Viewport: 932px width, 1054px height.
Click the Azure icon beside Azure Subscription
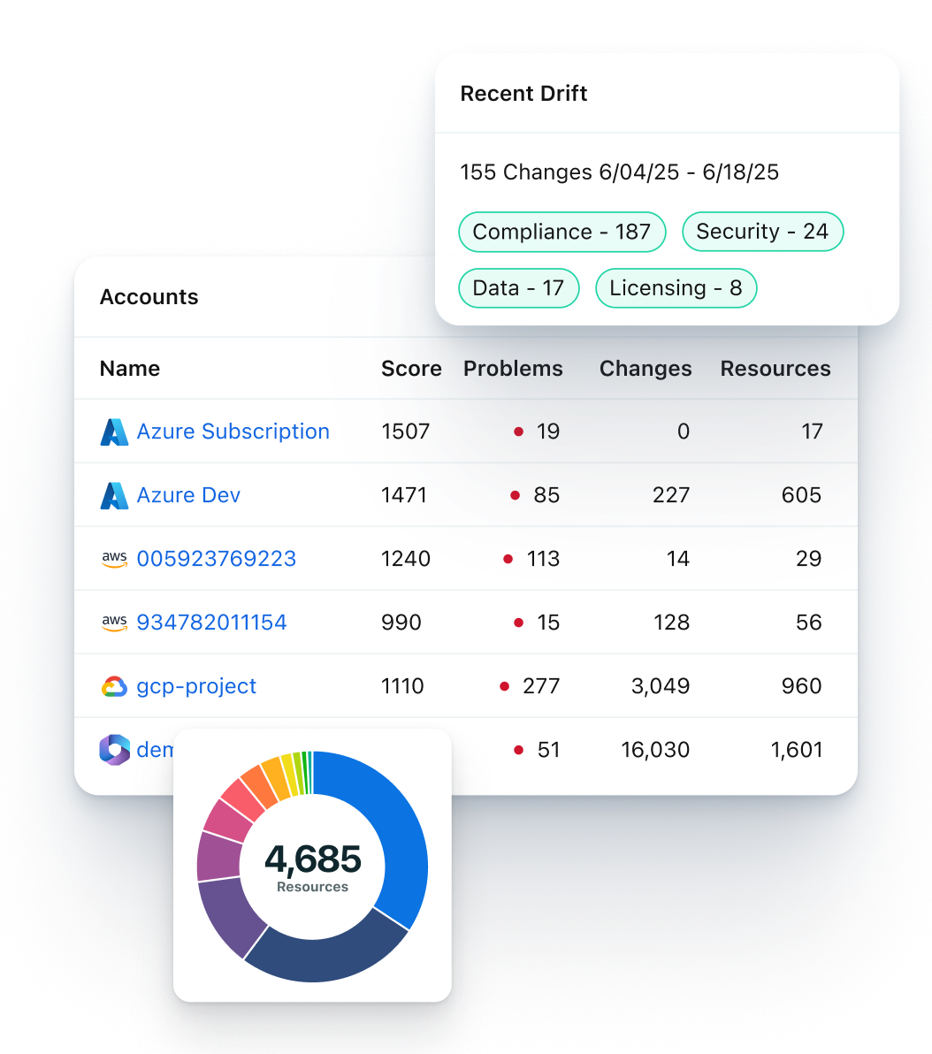point(114,432)
